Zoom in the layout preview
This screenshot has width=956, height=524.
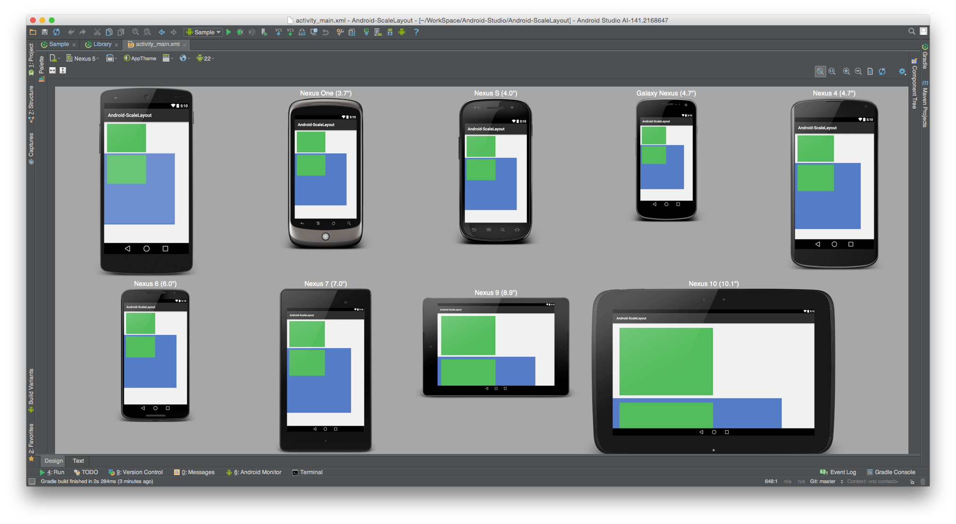pyautogui.click(x=846, y=71)
